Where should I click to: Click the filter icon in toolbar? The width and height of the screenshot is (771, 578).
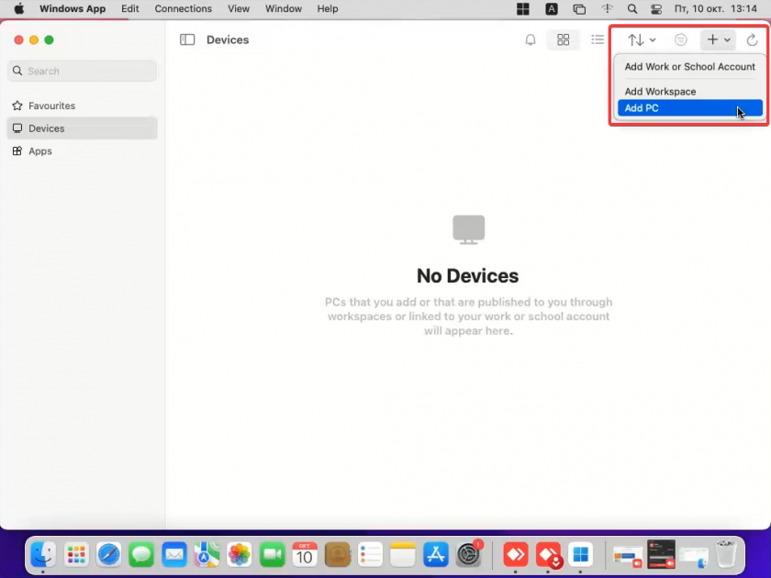680,40
